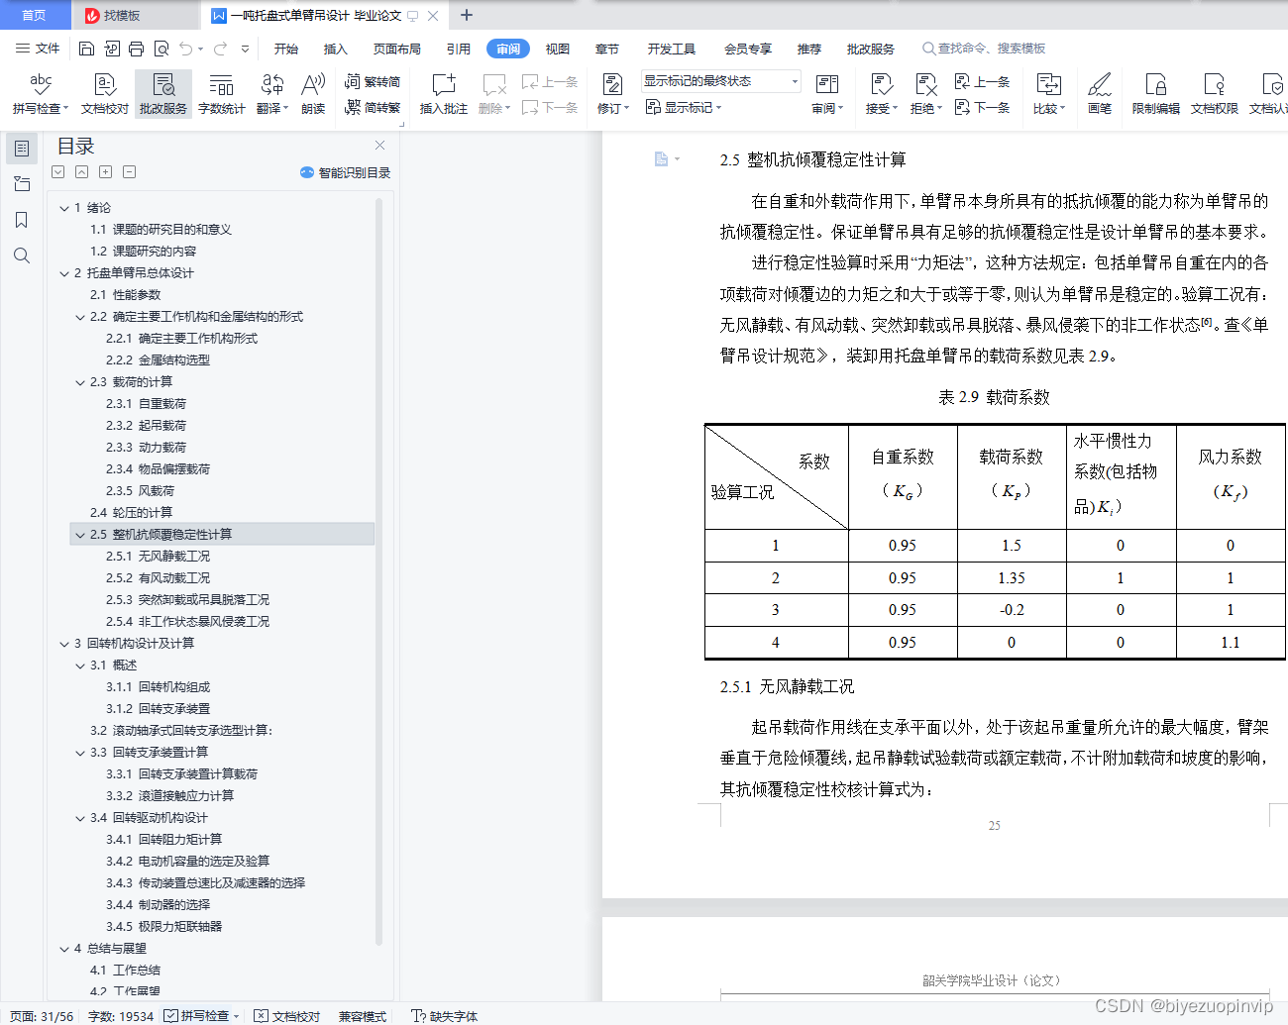The height and width of the screenshot is (1025, 1288).
Task: Open the 首页 home tab
Action: [x=35, y=15]
